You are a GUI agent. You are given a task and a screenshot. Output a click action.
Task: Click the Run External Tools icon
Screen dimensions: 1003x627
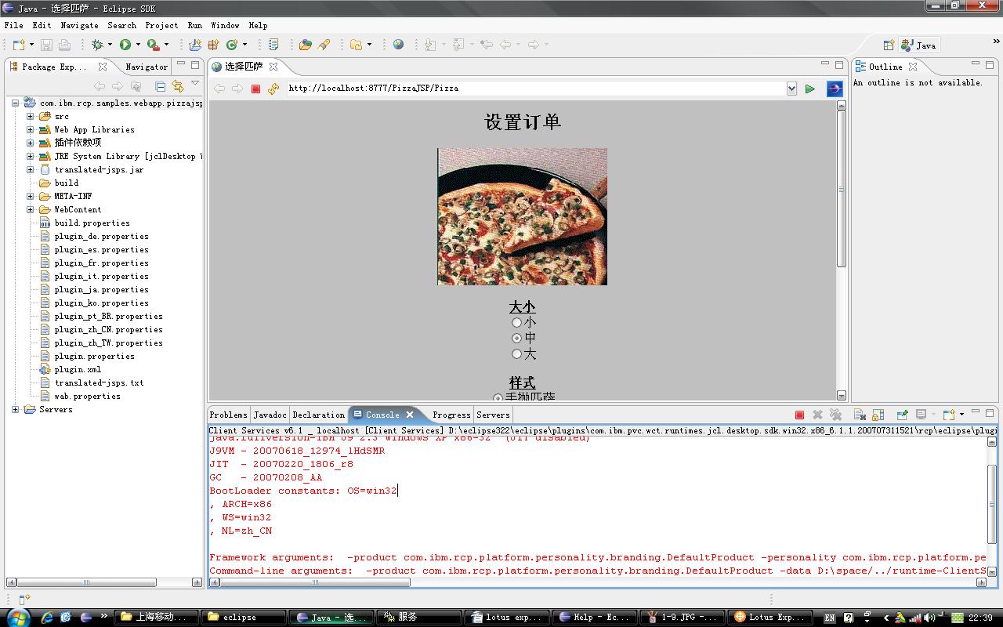[x=153, y=45]
